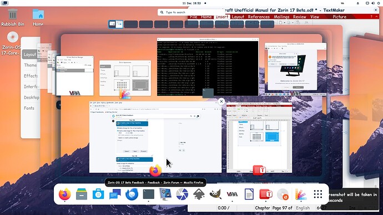Open the References ribbon tab
Screen dimensions: 383x215
(259, 17)
